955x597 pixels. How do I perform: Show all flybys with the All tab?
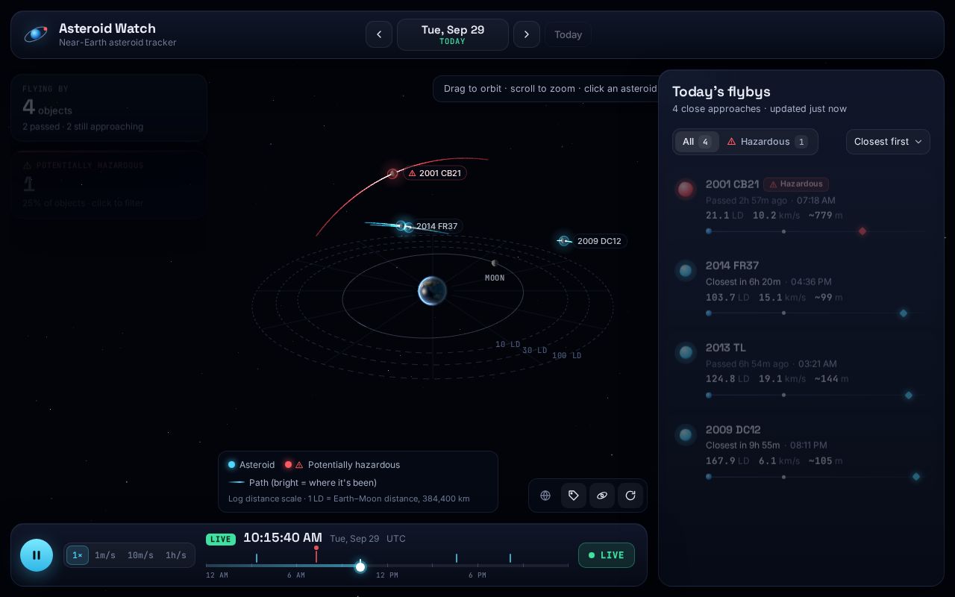click(x=697, y=142)
